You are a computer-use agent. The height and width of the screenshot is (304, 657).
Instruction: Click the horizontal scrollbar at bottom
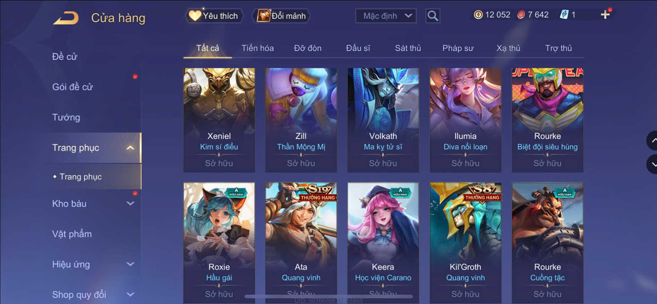point(328,296)
